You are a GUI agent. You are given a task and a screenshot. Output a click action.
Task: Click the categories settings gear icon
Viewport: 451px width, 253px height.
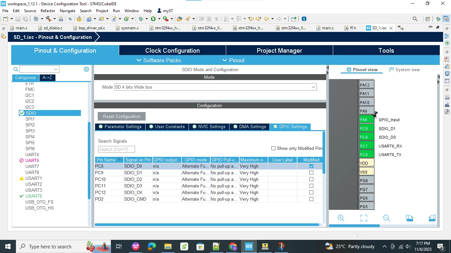87,69
